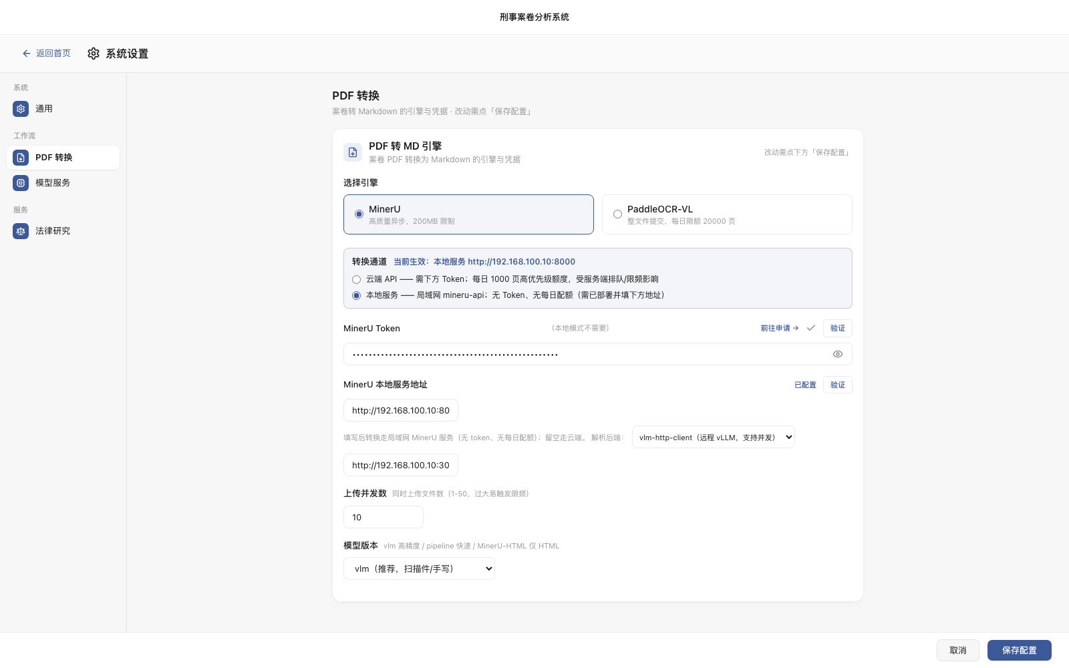Viewport: 1069px width, 668px height.
Task: Click the 前往申请 link
Action: [x=780, y=328]
